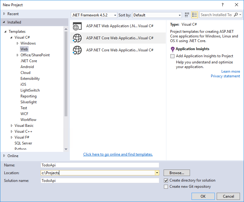Click the template tree scrollbar thumb
This screenshot has width=244, height=202.
[66, 74]
